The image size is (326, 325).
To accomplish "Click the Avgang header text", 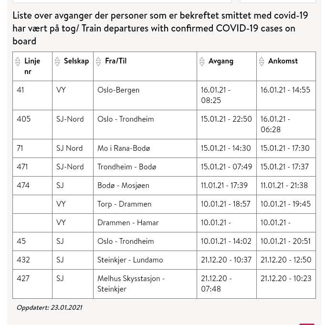I will click(x=221, y=61).
